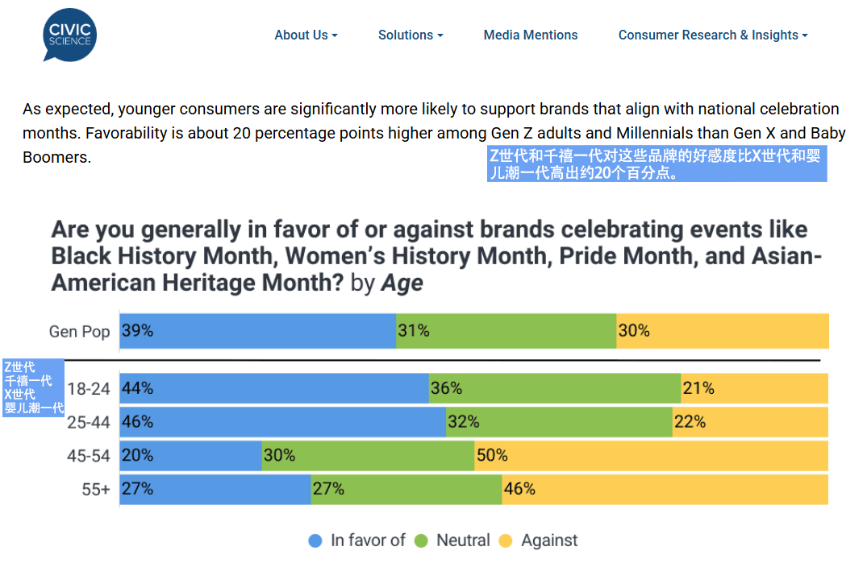The height and width of the screenshot is (563, 867).
Task: Click the Chinese translation overlay in paragraph
Action: [x=657, y=164]
